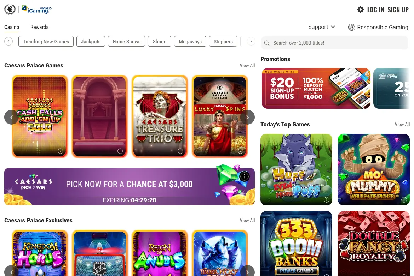
Task: Open info icon on Pick & Win banner
Action: tap(245, 176)
